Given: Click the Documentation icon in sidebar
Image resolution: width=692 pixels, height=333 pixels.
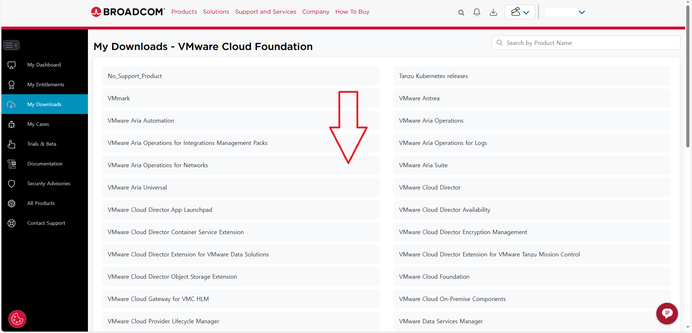Looking at the screenshot, I should click(x=12, y=164).
